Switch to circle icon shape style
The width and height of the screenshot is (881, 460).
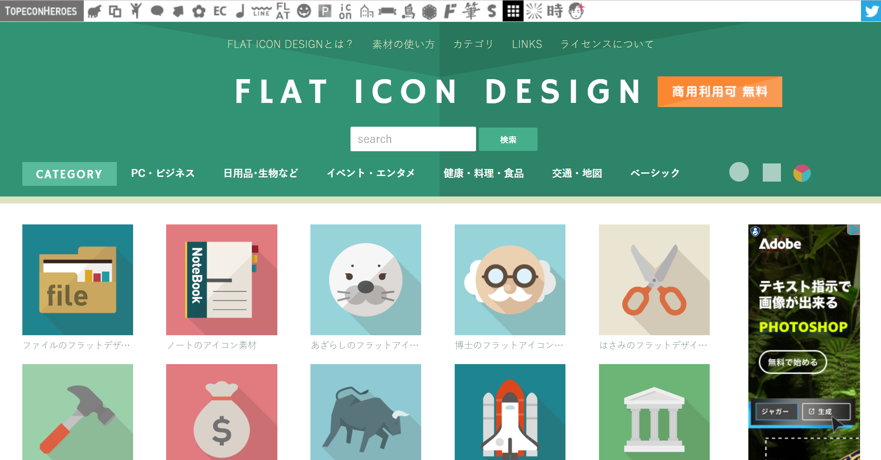[x=739, y=172]
